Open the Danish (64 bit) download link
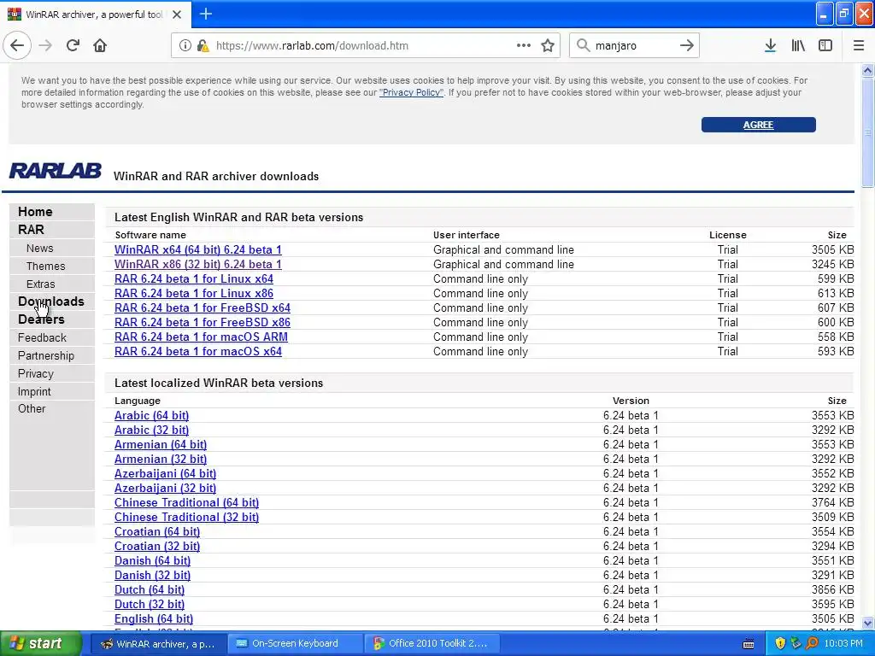875x656 pixels. pos(152,560)
